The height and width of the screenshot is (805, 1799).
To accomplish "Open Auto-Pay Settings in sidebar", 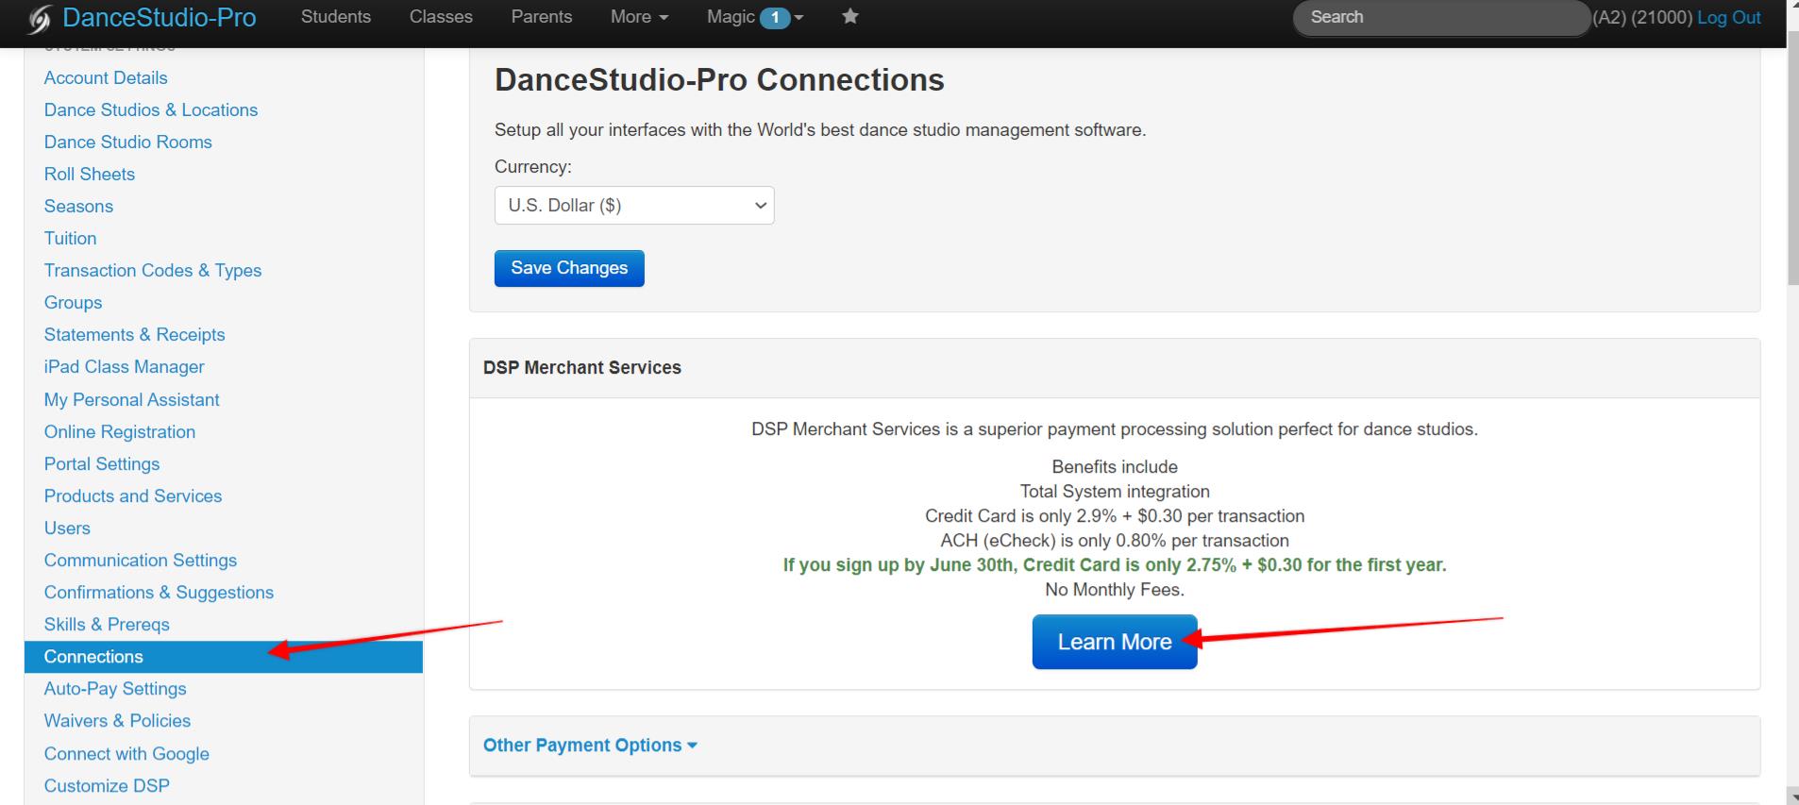I will pos(115,688).
